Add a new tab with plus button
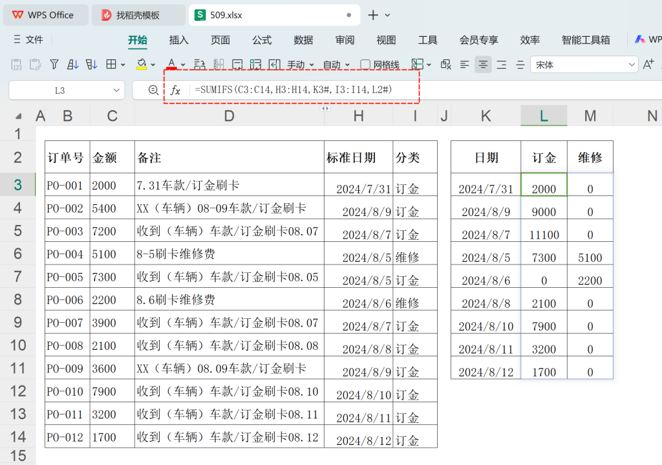Viewport: 662px width, 465px height. tap(373, 16)
